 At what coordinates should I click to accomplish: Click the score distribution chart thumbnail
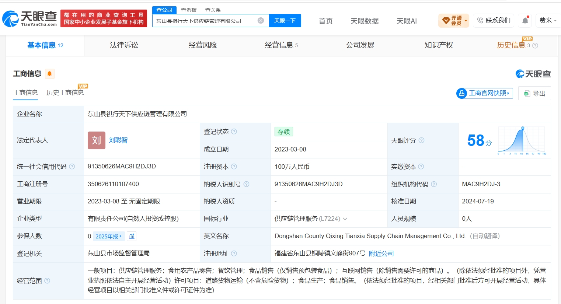(x=522, y=140)
